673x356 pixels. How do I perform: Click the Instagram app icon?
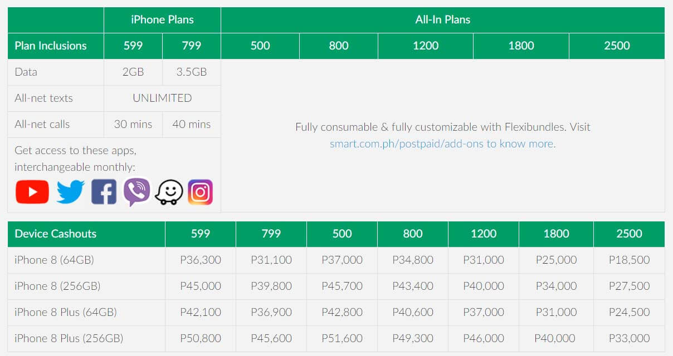[200, 192]
